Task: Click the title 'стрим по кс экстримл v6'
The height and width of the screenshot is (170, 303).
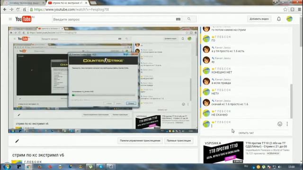Action: 38,155
